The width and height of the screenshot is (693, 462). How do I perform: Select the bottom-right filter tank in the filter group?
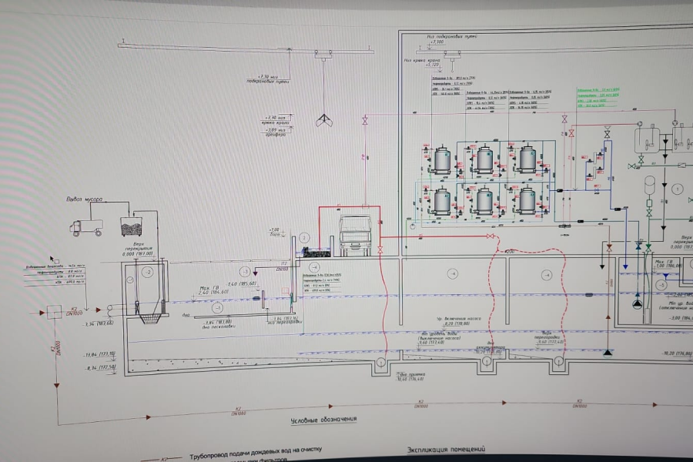coord(527,200)
